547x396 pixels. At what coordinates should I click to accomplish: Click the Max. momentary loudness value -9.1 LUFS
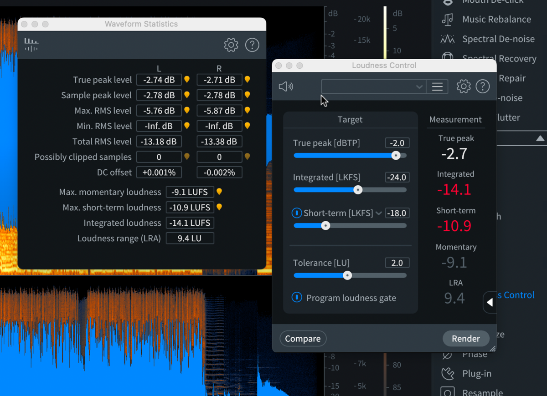coord(190,192)
